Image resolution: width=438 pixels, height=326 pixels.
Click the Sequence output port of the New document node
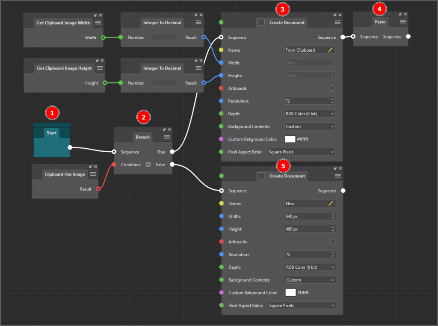click(x=343, y=191)
